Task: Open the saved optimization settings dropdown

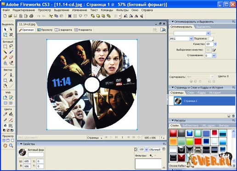Action: [208, 33]
